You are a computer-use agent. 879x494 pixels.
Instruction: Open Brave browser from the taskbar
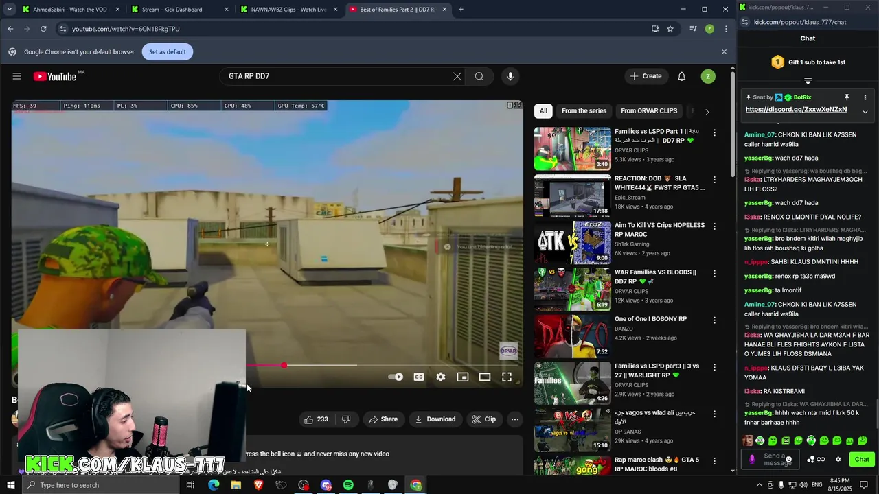click(x=259, y=485)
